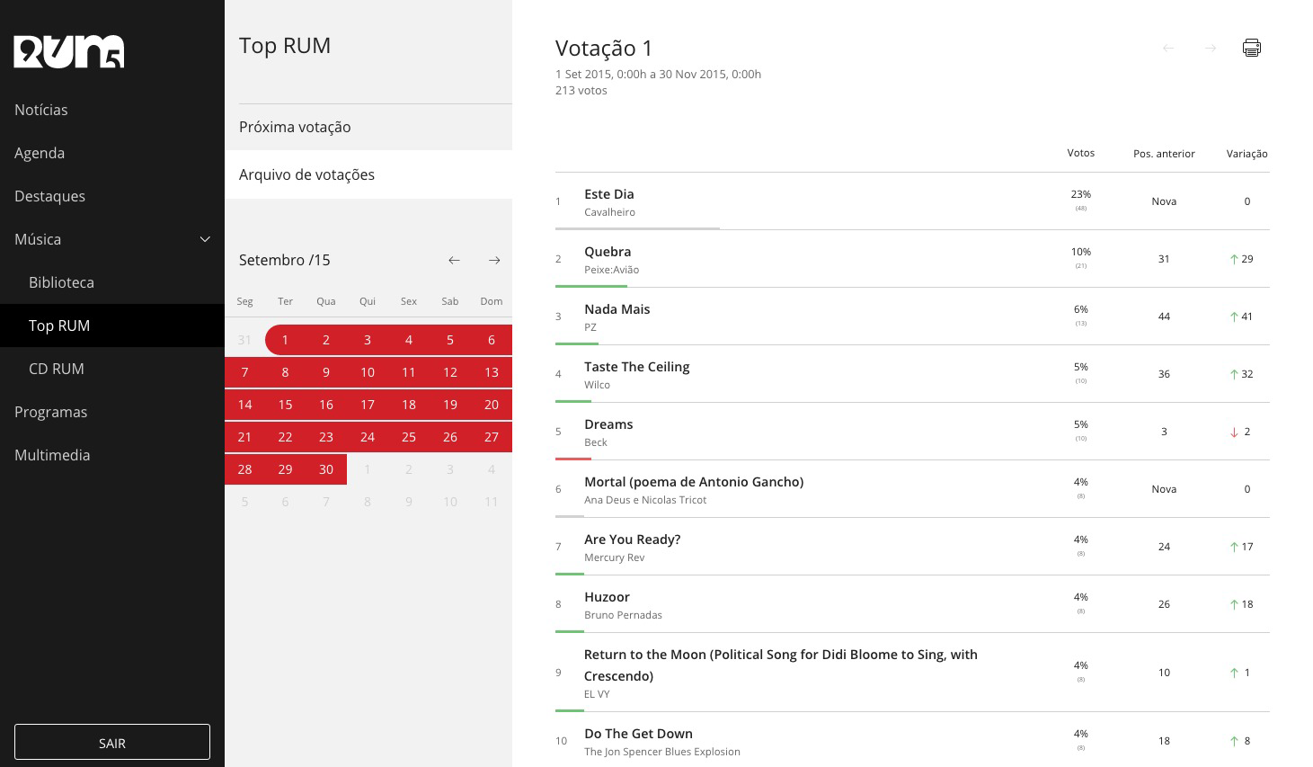Select September 6 in calendar
Screen dimensions: 1313x767
tap(492, 340)
